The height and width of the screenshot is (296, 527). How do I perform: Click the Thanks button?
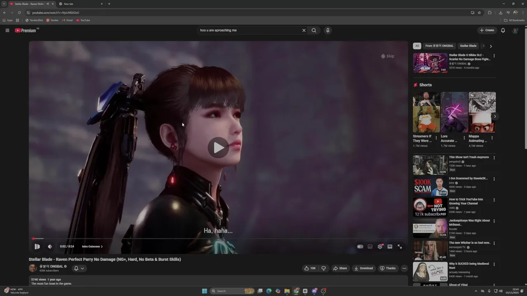pyautogui.click(x=388, y=268)
